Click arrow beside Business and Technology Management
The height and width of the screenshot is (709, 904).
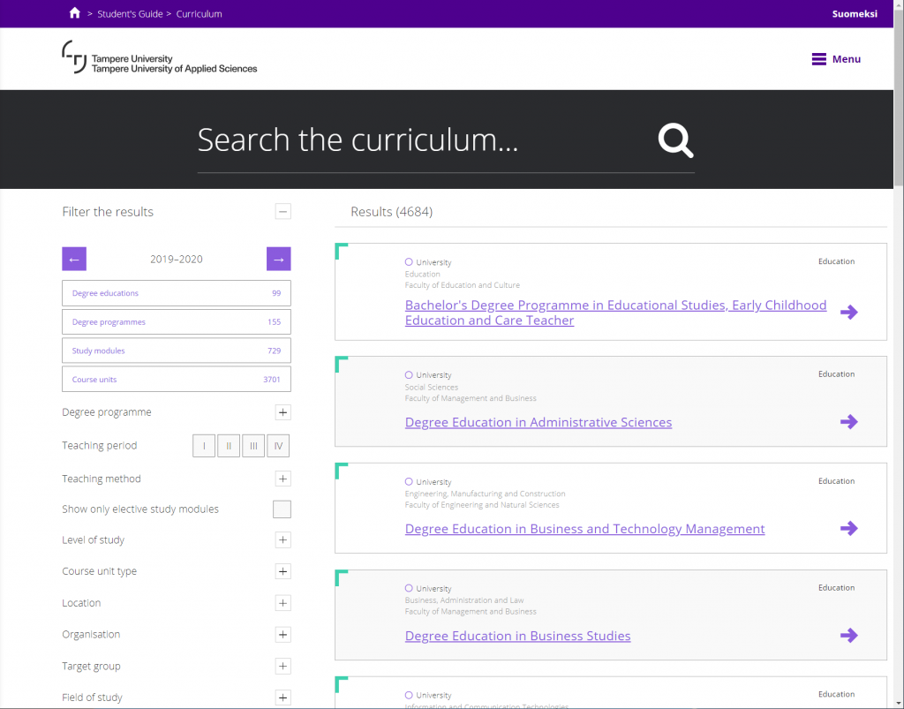pyautogui.click(x=848, y=529)
